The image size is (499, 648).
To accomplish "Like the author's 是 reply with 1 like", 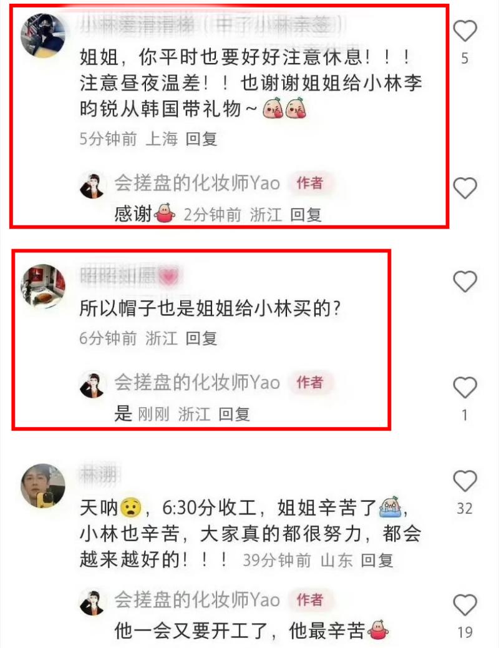I will tap(465, 387).
